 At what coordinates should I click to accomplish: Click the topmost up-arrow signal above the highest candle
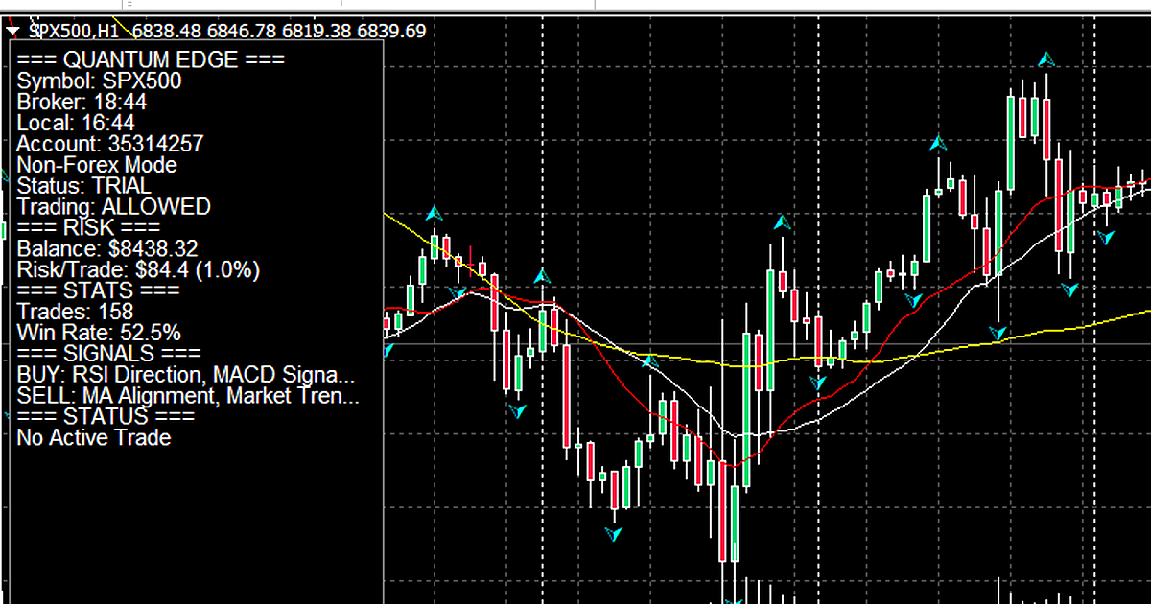pos(1046,60)
